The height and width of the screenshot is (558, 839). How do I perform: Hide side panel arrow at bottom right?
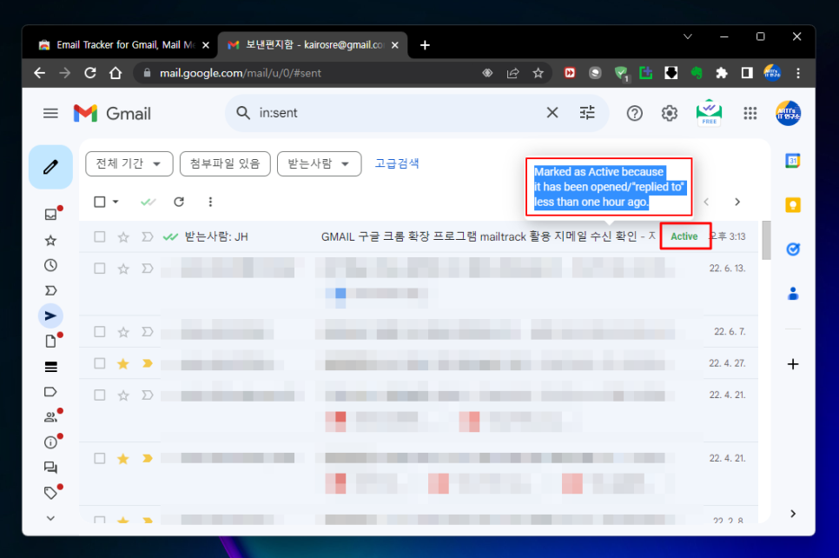pyautogui.click(x=793, y=514)
